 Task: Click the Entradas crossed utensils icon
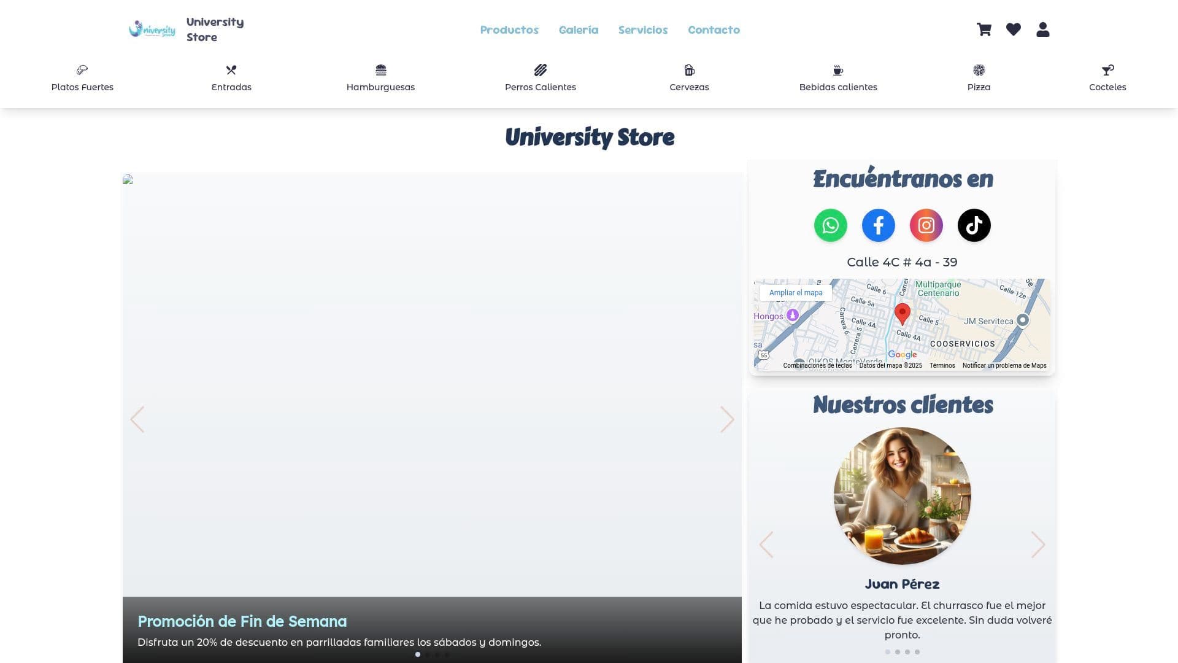pos(231,70)
